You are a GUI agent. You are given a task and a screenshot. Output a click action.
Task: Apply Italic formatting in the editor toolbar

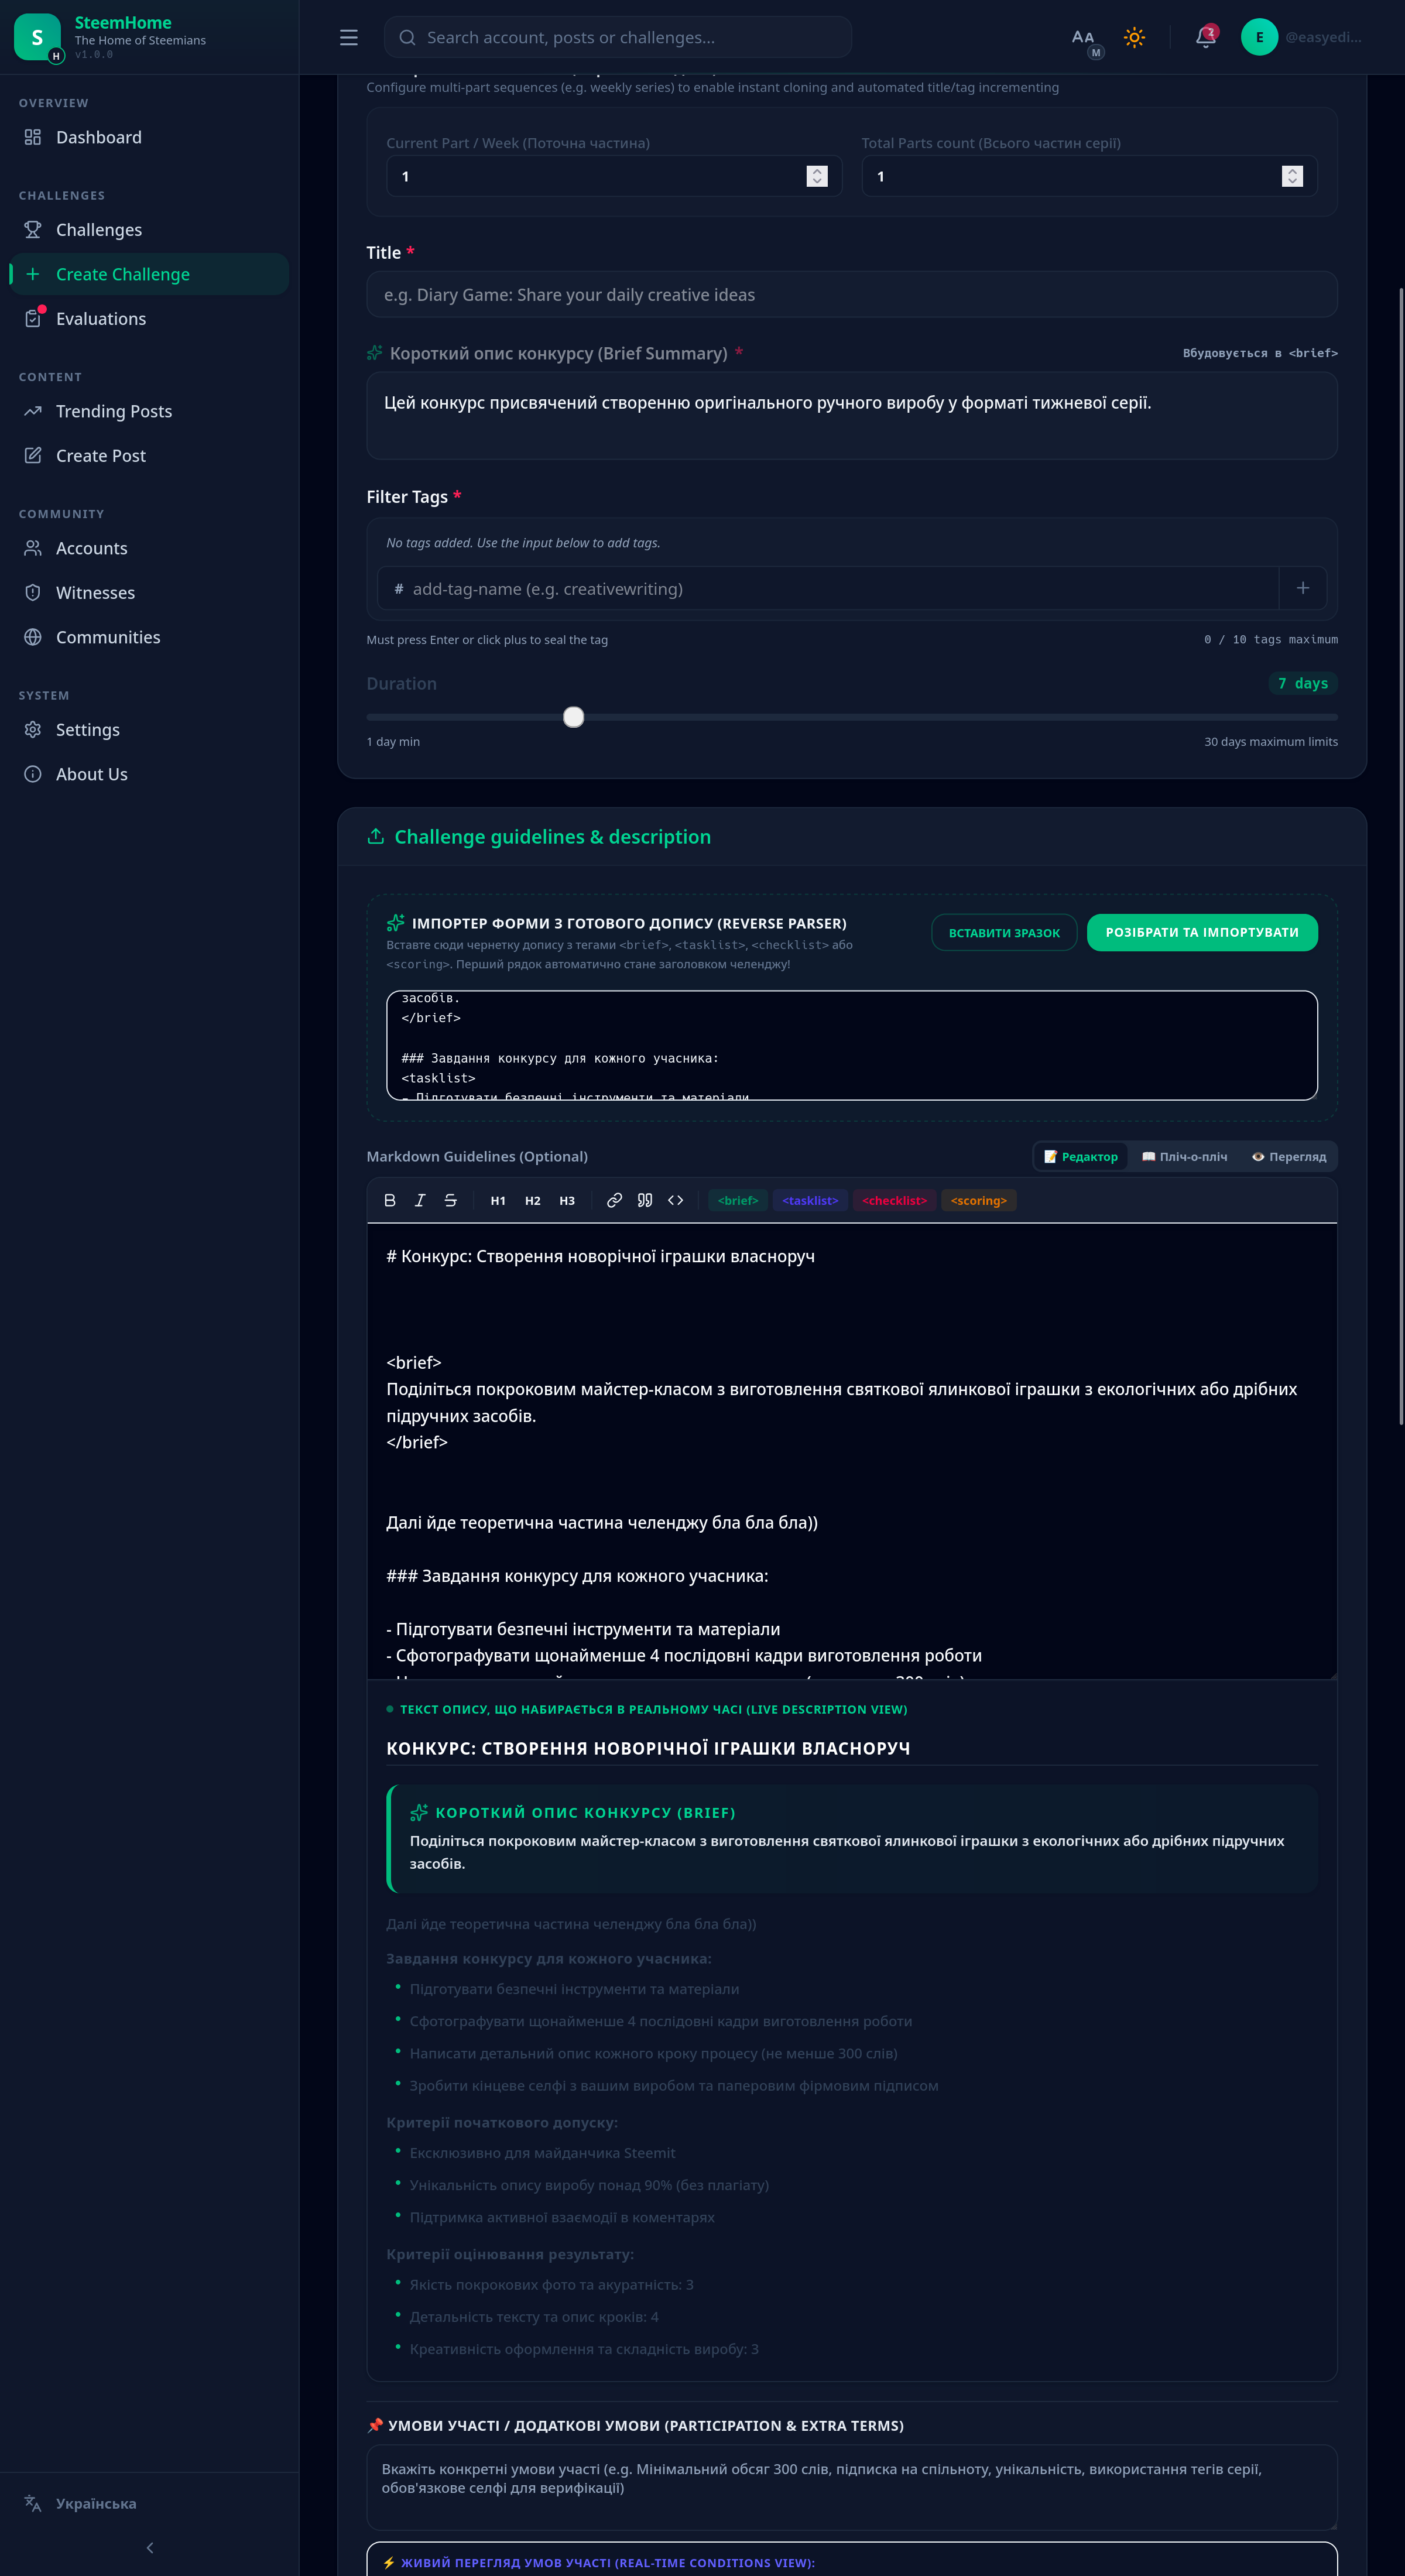click(x=420, y=1201)
